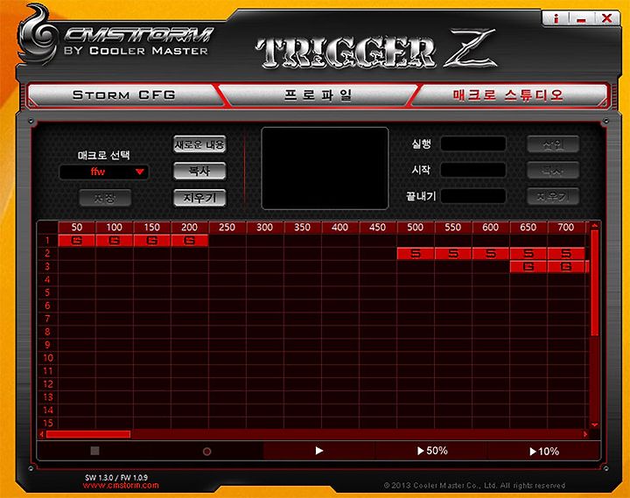Click the disabled button right of 실행

pos(553,144)
